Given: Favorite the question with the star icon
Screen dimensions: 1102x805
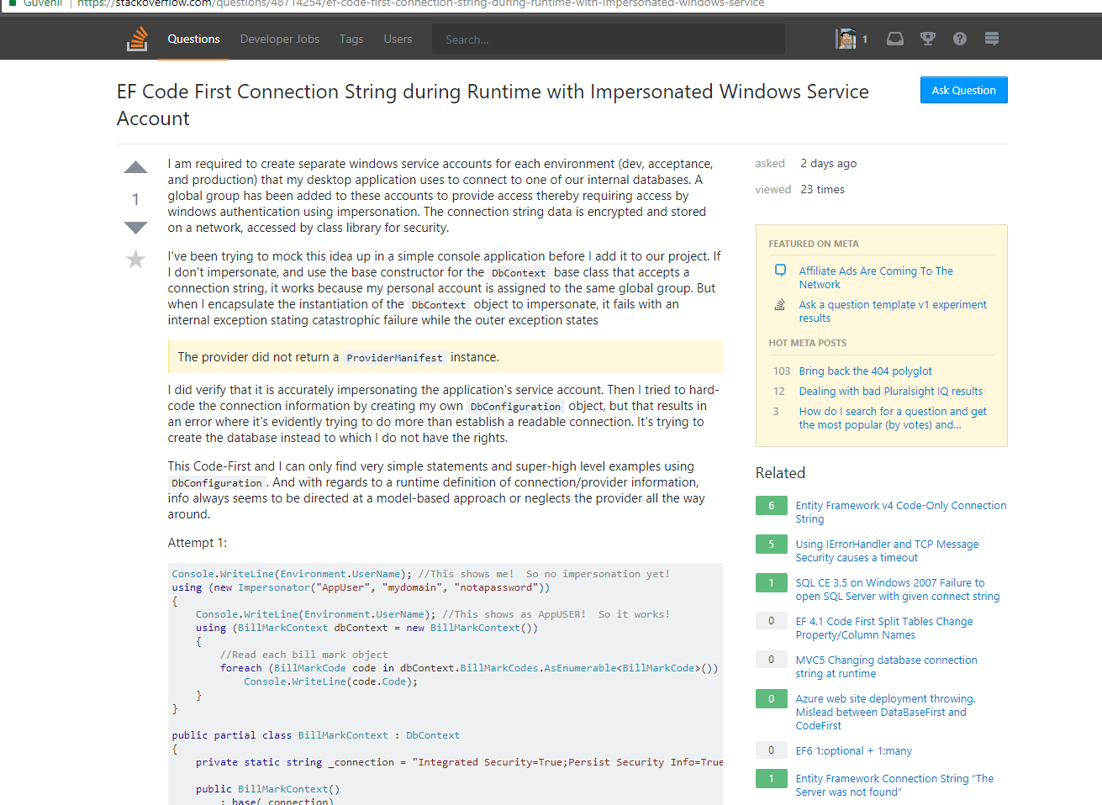Looking at the screenshot, I should (135, 260).
